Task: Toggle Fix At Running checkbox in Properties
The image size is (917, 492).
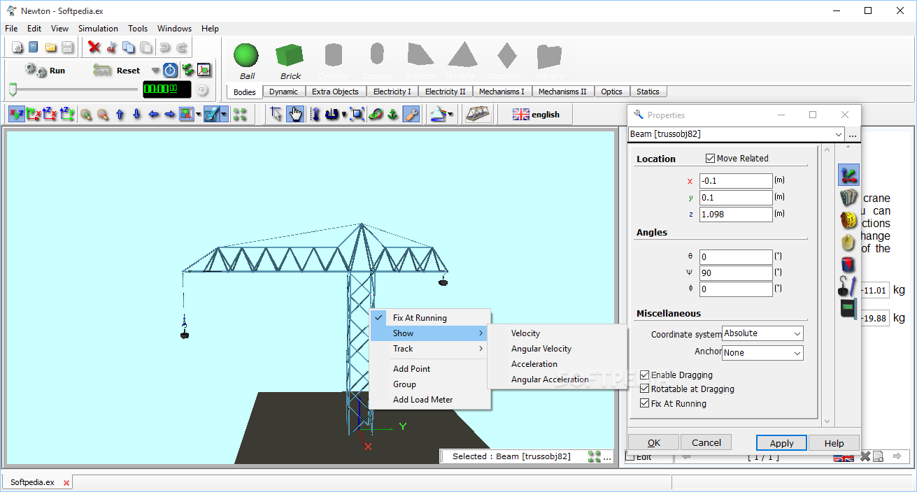Action: (x=645, y=403)
